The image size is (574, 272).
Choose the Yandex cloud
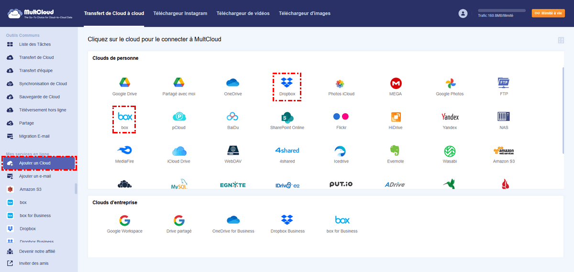(x=450, y=120)
